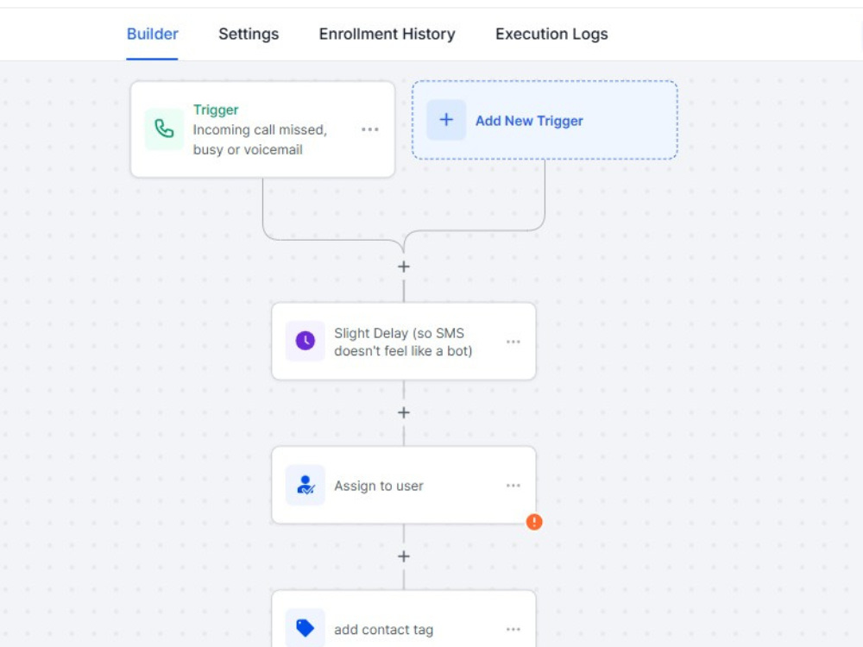Add a step after the Slight Delay
The height and width of the screenshot is (647, 863).
point(403,412)
